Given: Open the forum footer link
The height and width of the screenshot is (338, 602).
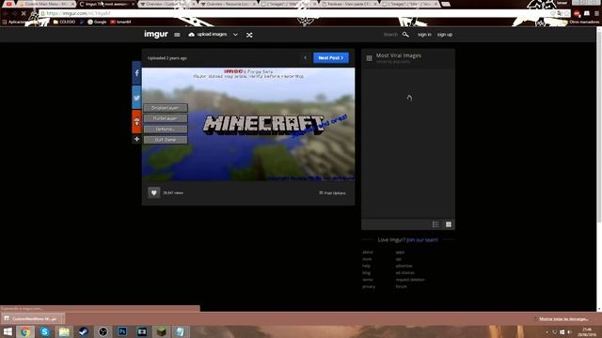Looking at the screenshot, I should [x=402, y=286].
